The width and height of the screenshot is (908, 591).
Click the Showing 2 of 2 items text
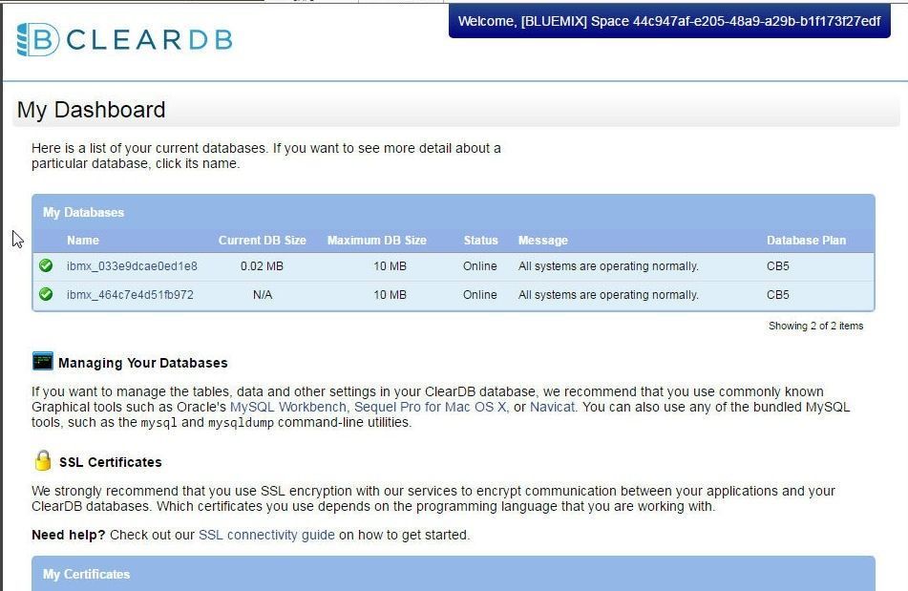tap(816, 326)
